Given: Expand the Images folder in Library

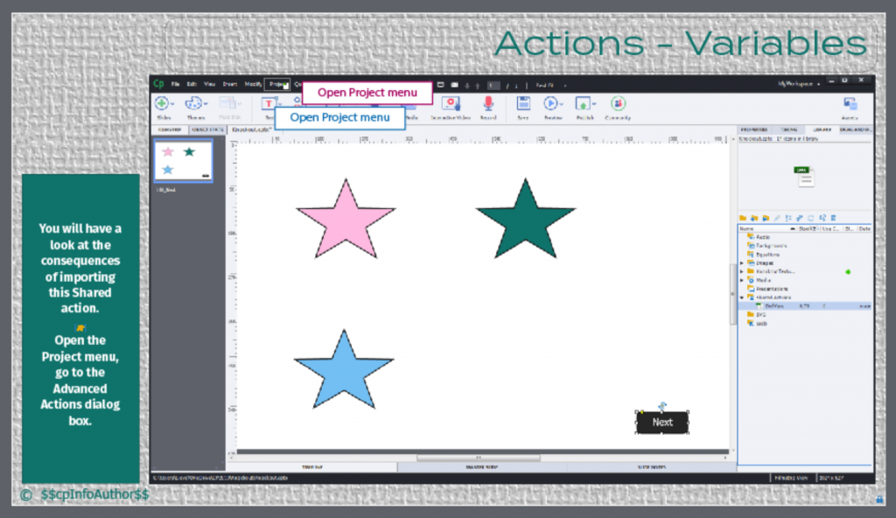Looking at the screenshot, I should [x=743, y=262].
